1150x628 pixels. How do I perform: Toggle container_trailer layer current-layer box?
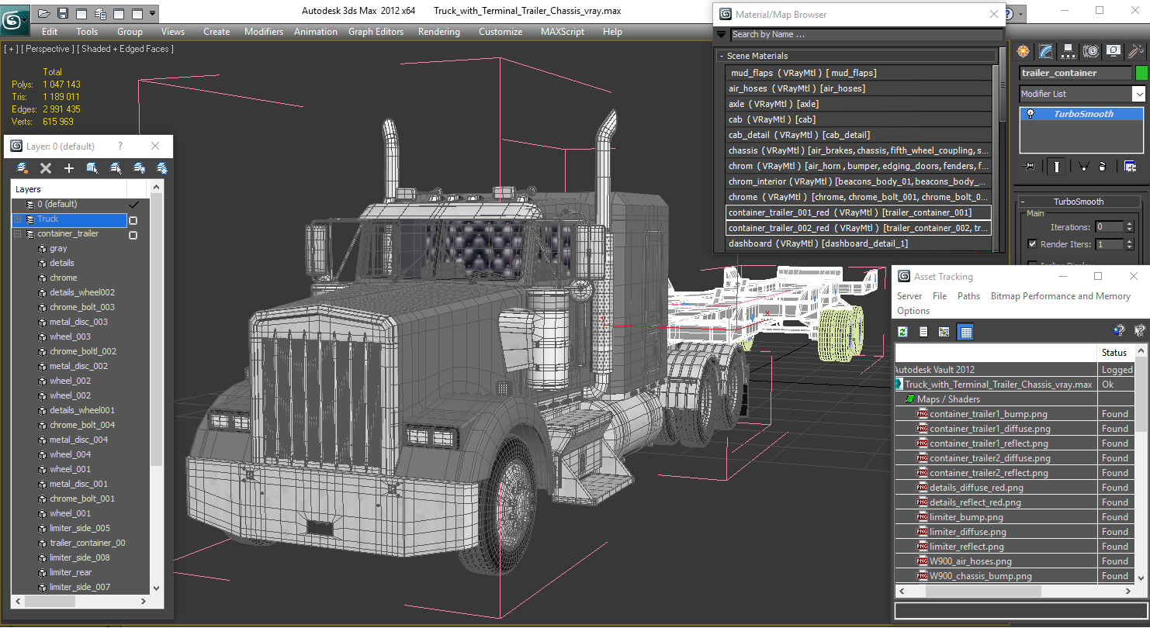pos(133,234)
